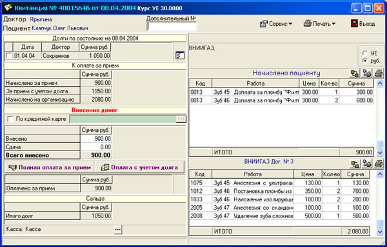Select row Зуб 46 Доплата за пломбу
Image resolution: width=387 pixels, height=247 pixels.
[282, 100]
